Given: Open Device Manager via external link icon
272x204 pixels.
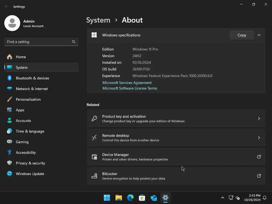Looking at the screenshot, I should pos(259,157).
